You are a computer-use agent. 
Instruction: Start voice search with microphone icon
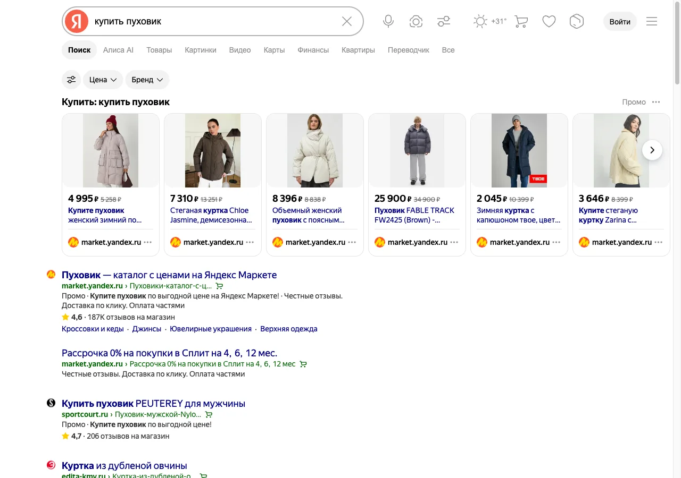[x=388, y=21]
